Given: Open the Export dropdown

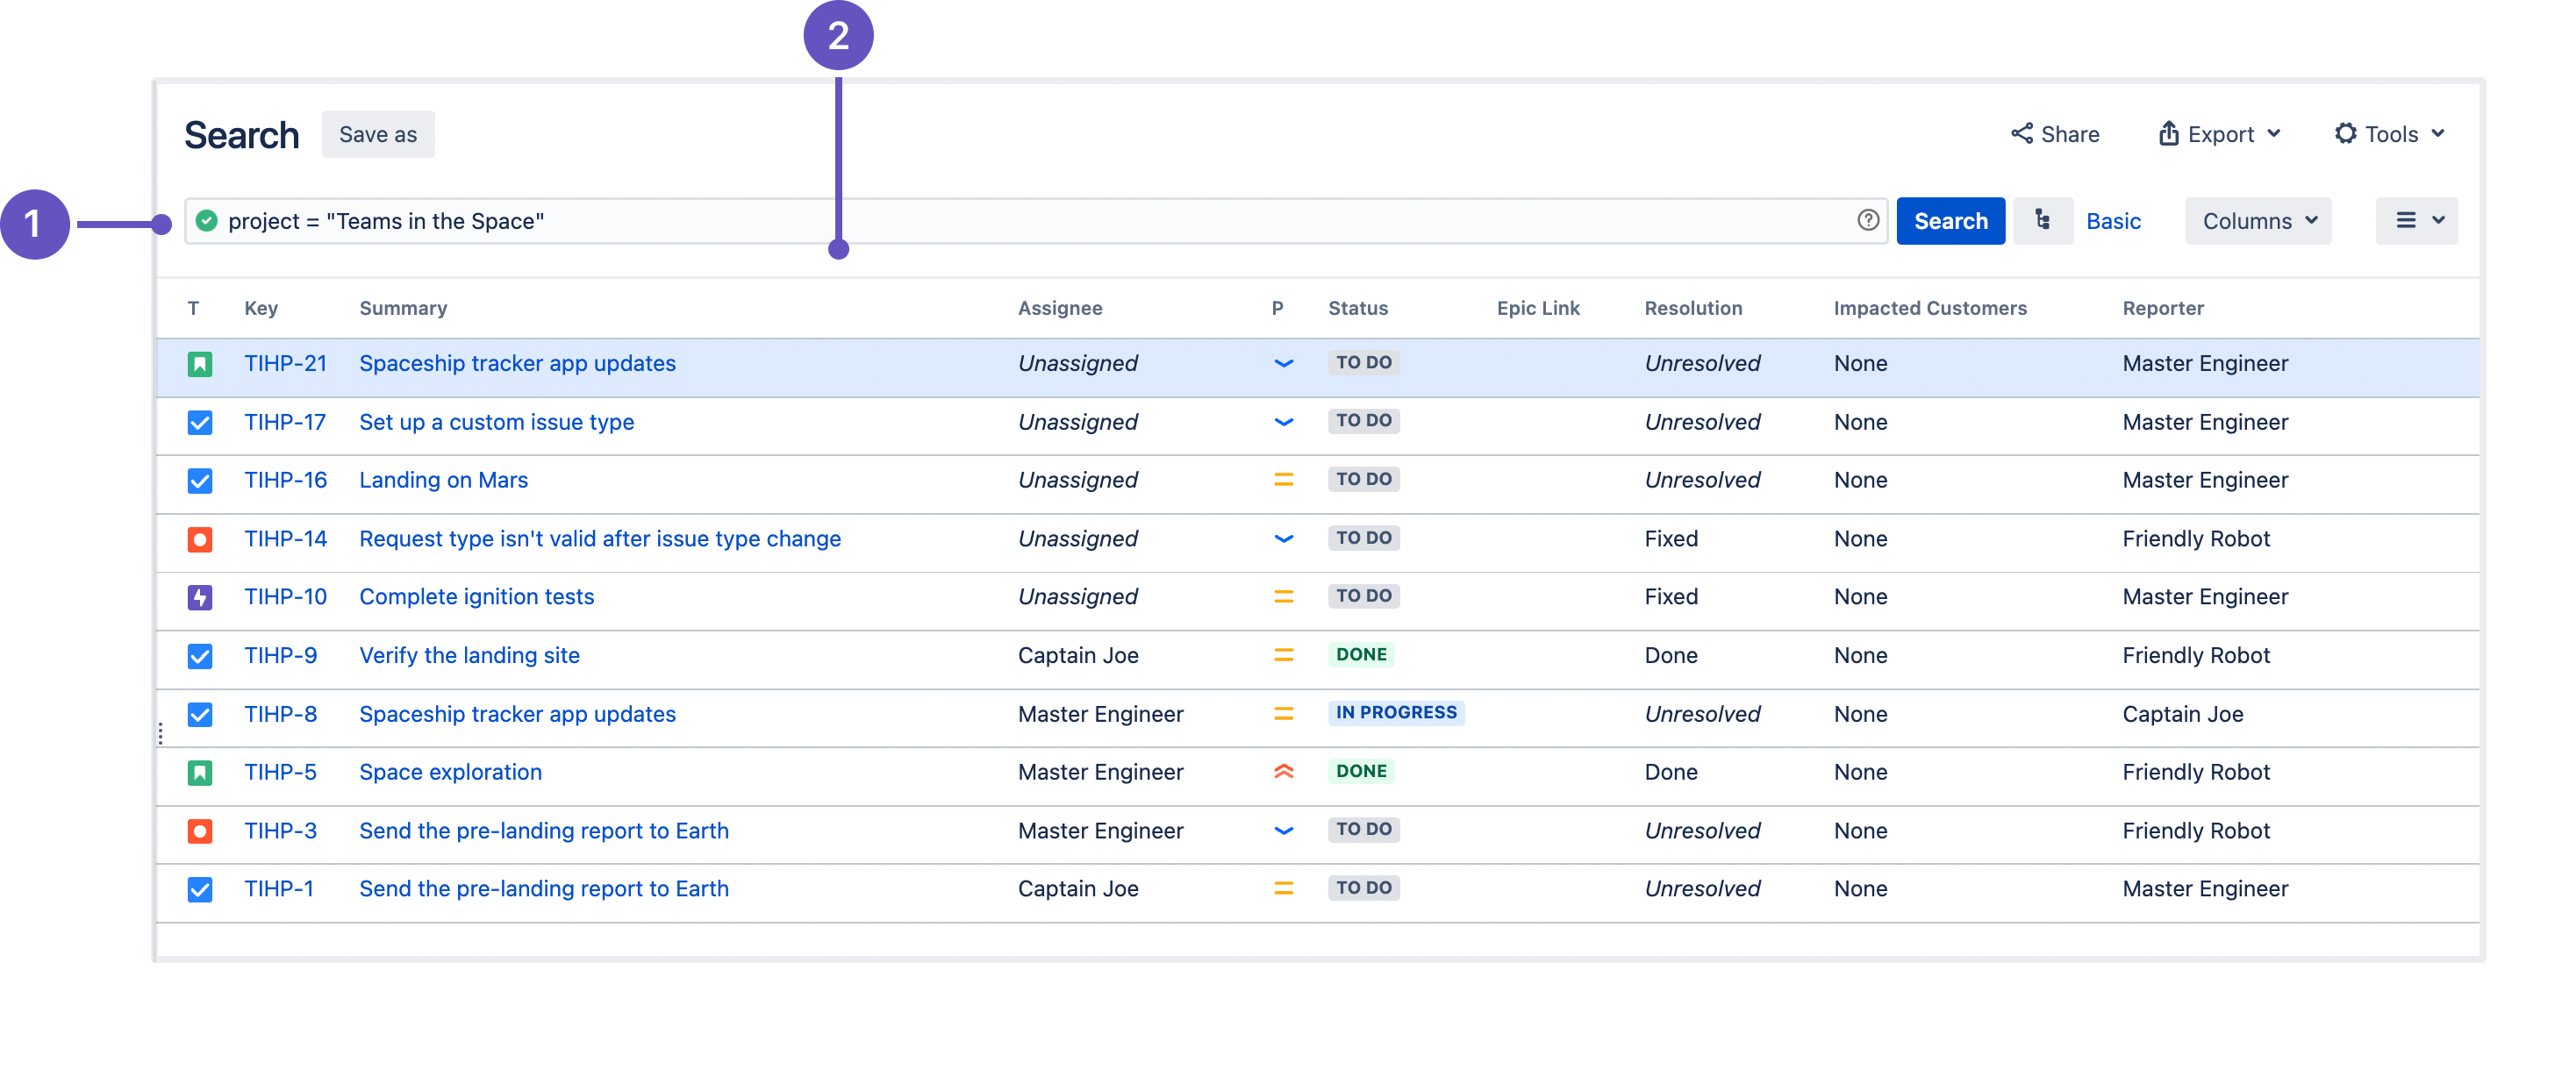Looking at the screenshot, I should click(x=2218, y=133).
